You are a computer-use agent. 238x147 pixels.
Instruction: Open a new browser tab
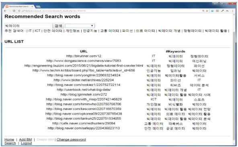(x=38, y=6)
